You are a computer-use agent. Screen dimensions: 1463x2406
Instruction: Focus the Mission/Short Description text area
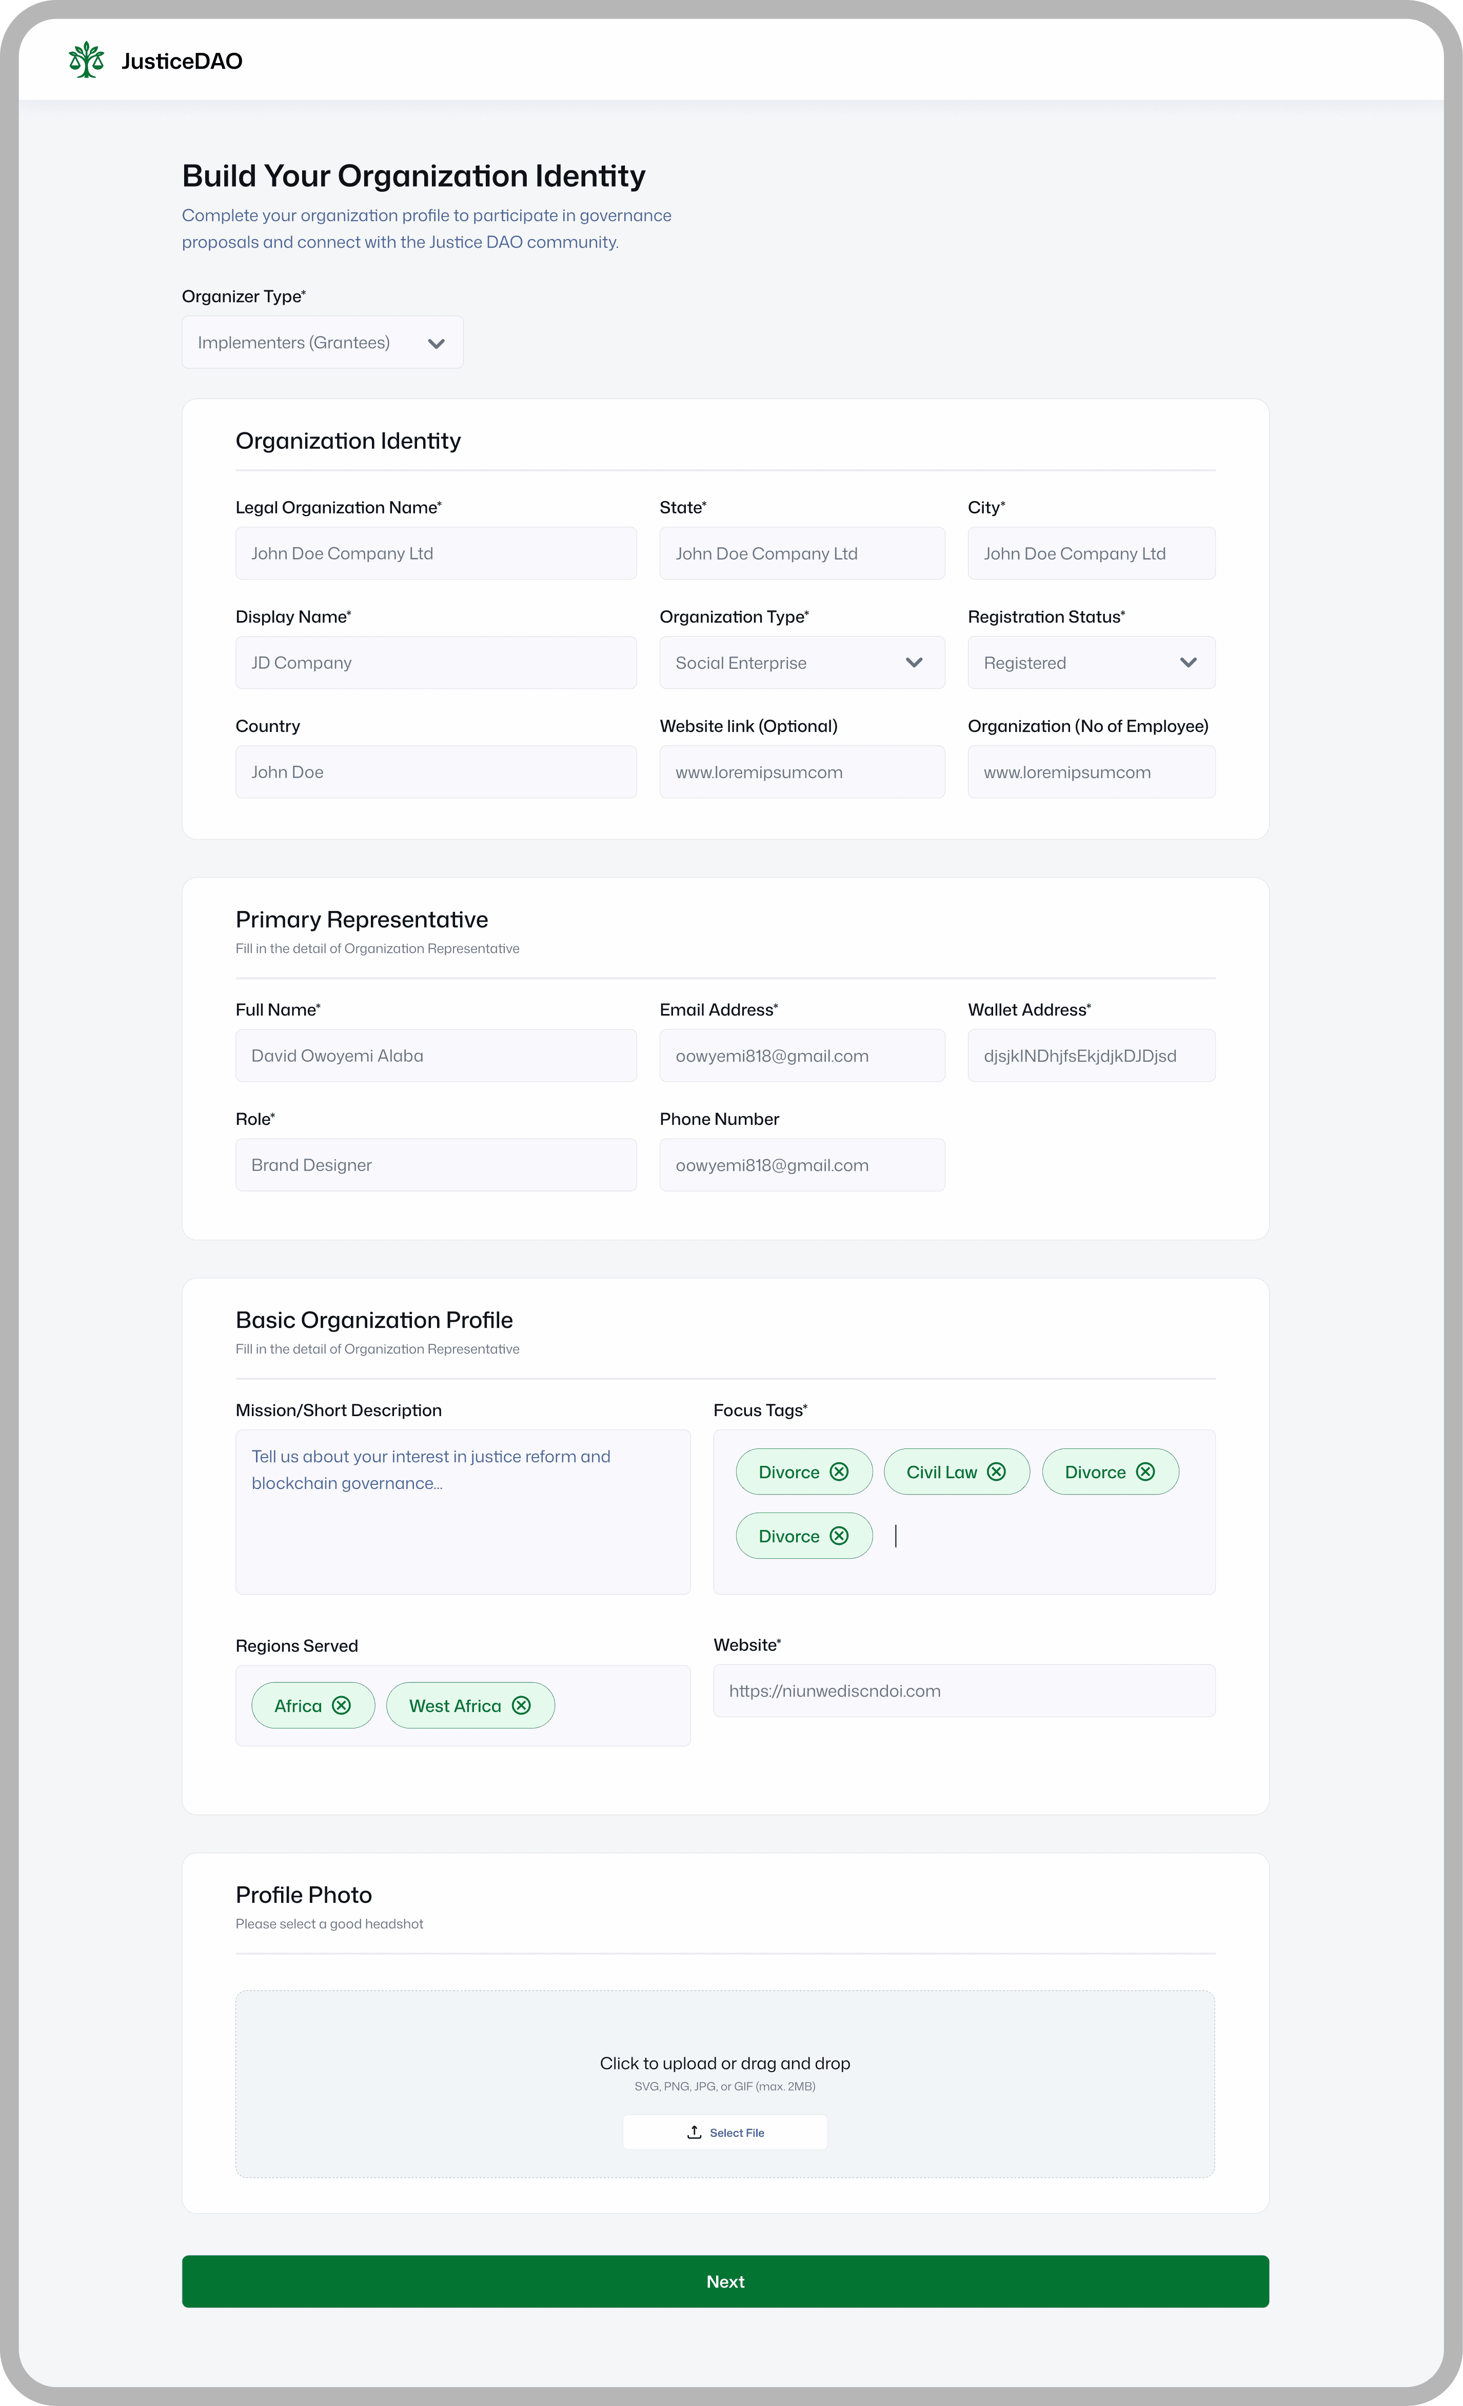[x=462, y=1512]
